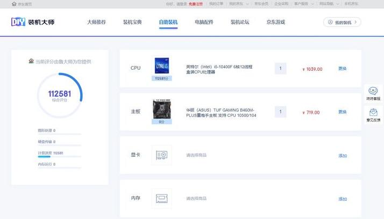Image resolution: width=384 pixels, height=219 pixels.
Task: Open the 电脑配件 tab
Action: tap(204, 22)
